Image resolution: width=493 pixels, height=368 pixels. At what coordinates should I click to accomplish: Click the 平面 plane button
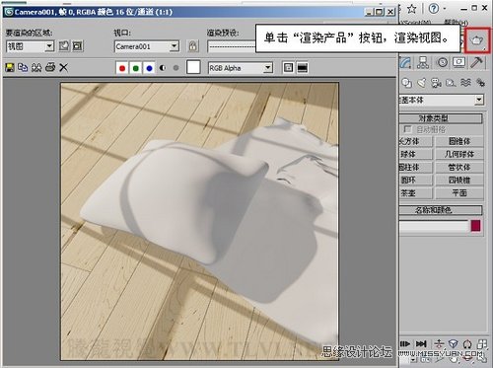459,193
